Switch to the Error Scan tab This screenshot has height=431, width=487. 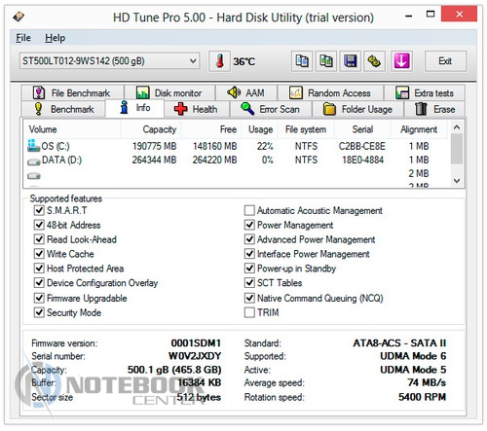[x=271, y=109]
